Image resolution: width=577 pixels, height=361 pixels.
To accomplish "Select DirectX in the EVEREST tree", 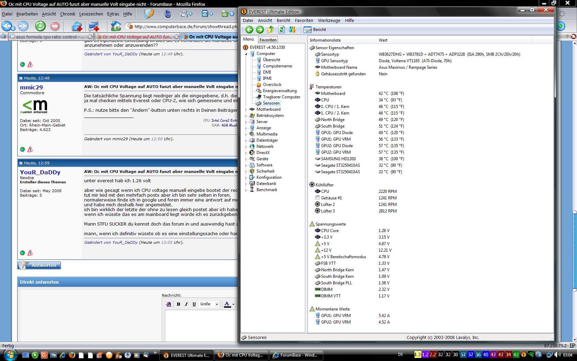I will click(x=263, y=153).
